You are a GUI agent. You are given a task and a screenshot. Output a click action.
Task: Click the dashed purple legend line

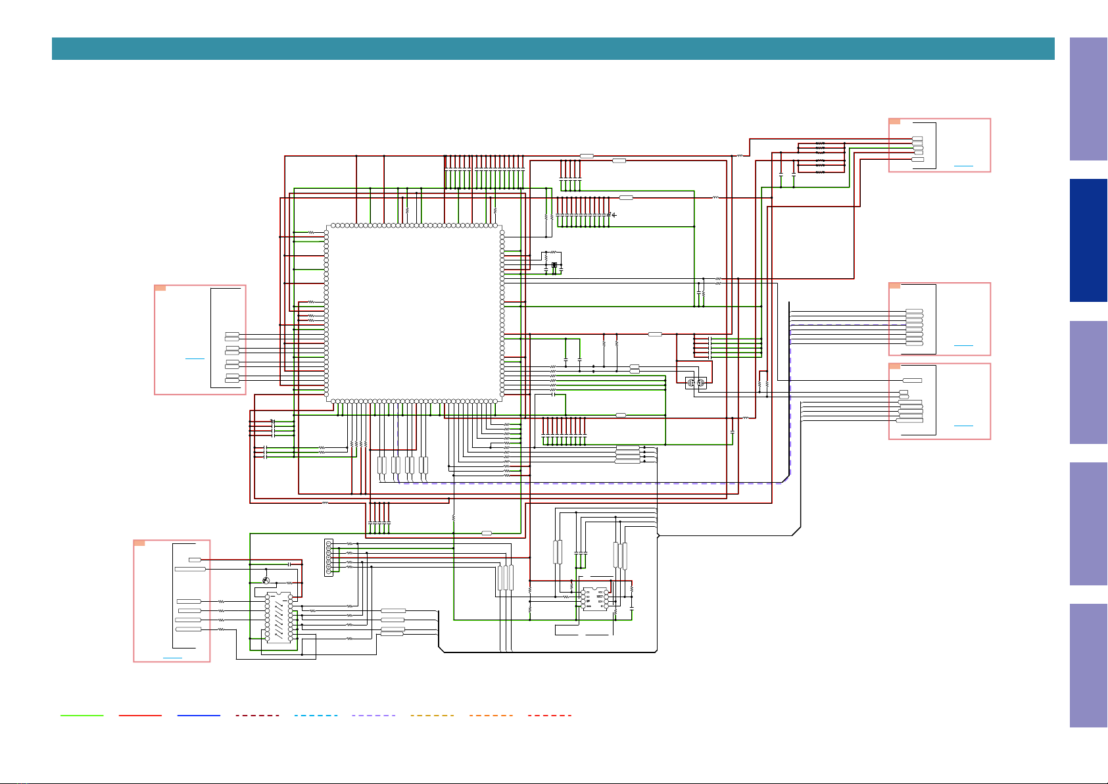coord(373,716)
